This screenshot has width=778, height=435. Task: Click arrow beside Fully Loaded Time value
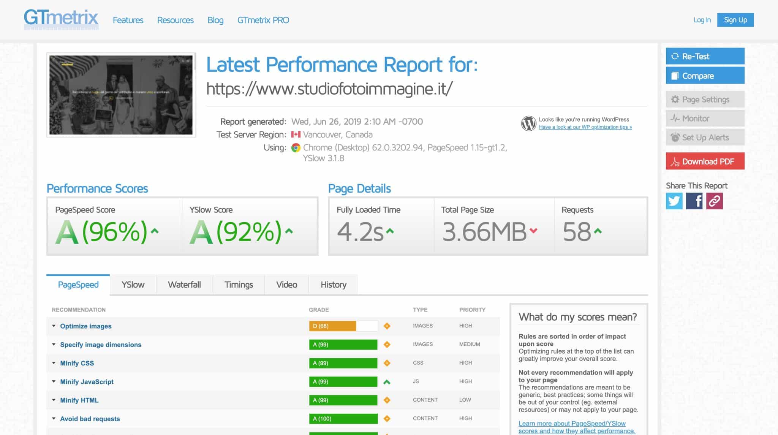point(390,231)
